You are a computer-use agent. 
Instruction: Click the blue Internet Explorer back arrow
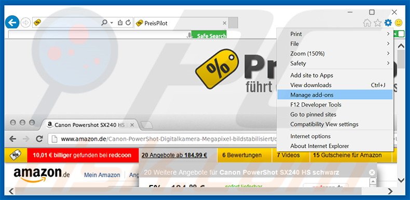(12, 23)
